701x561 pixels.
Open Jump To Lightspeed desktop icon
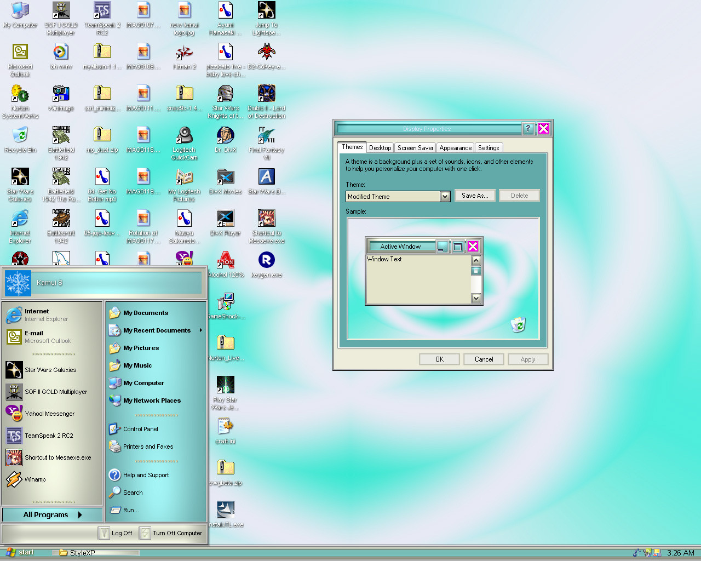pos(267,19)
